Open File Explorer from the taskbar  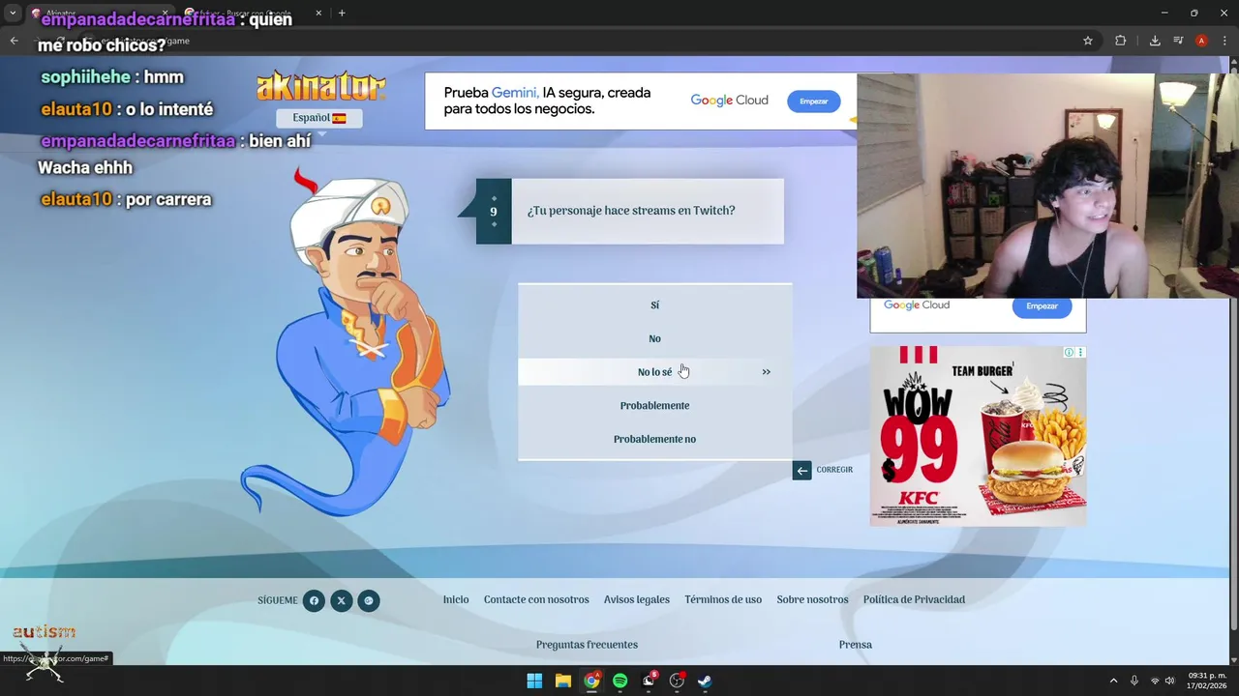[x=563, y=681]
